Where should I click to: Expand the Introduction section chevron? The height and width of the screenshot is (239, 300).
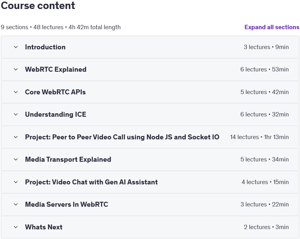pos(16,47)
